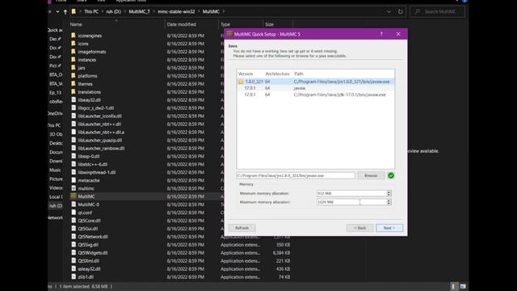Close the MultiMC Quick Setup dialog
517x291 pixels.
[x=398, y=34]
